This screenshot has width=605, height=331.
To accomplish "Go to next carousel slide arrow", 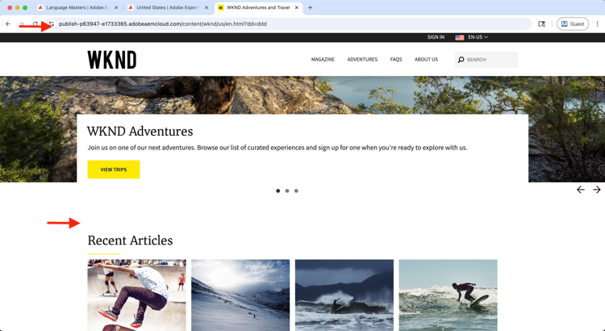I will 596,190.
